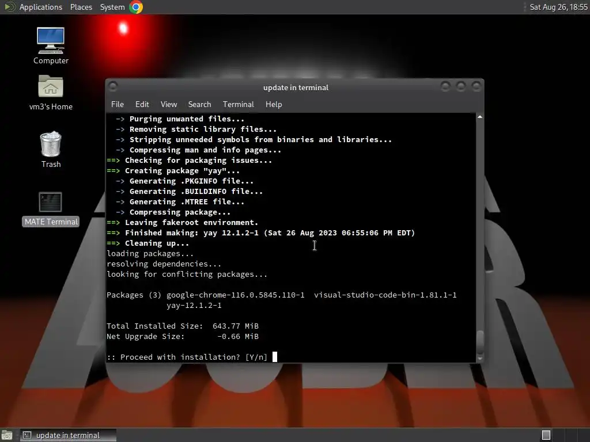Viewport: 590px width, 442px height.
Task: Click the 'resolving dependencies...' line
Action: pos(164,264)
